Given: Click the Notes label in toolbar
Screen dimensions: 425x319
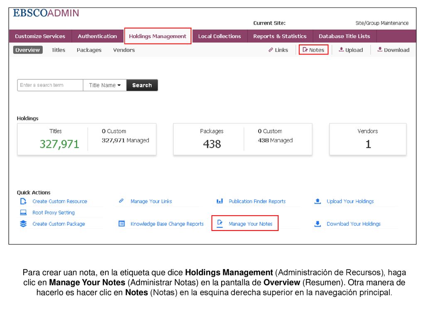Looking at the screenshot, I should (x=317, y=50).
